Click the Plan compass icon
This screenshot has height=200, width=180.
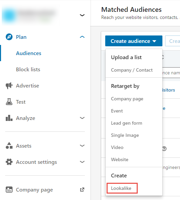(9, 37)
